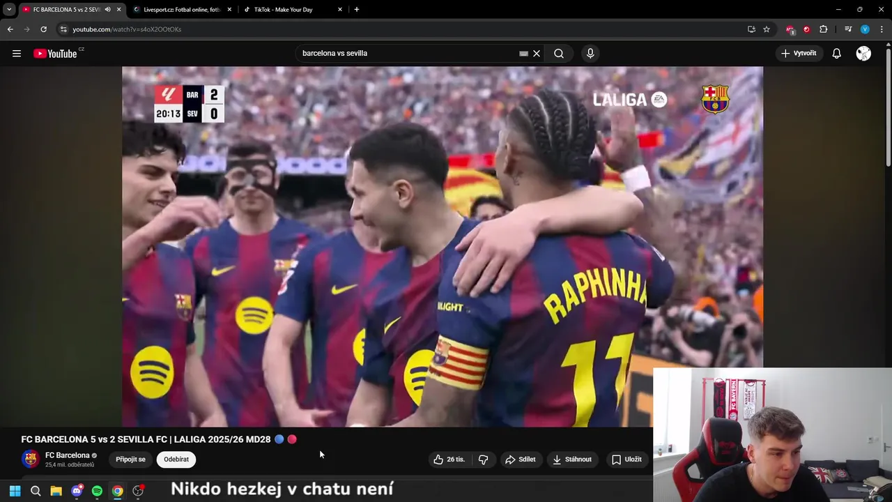
Task: Go forward in browser history
Action: click(26, 29)
